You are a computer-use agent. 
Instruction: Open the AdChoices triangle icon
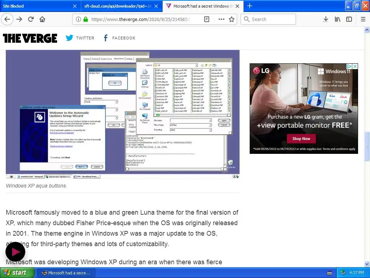349,66
